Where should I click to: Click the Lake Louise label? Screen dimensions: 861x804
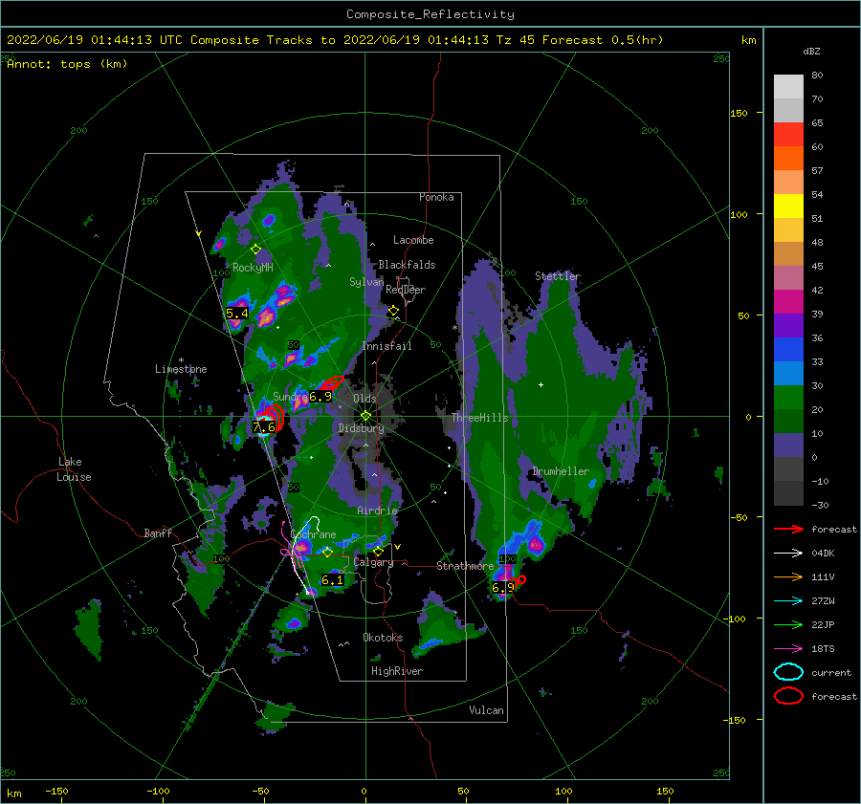click(x=74, y=469)
